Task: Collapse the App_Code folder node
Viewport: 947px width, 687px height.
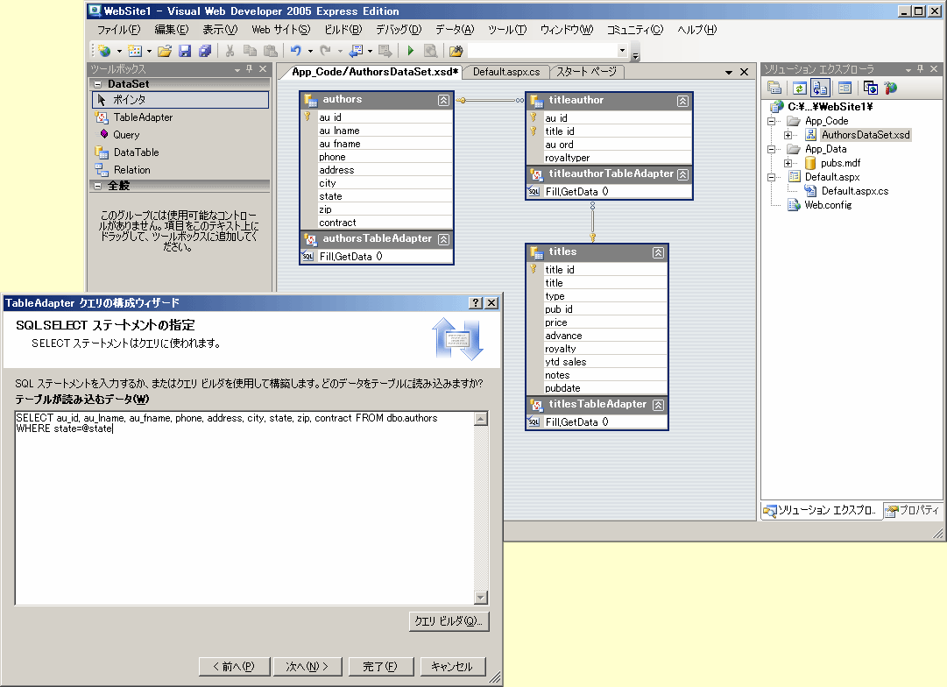Action: tap(771, 121)
